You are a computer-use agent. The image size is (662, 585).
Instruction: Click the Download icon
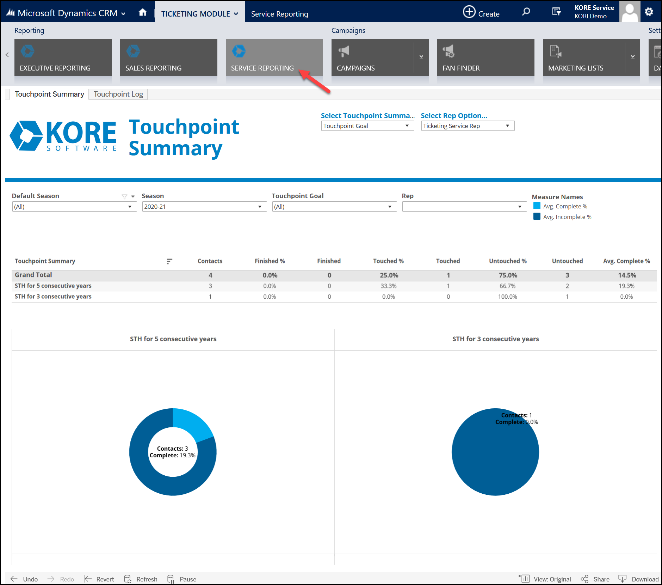coord(623,579)
